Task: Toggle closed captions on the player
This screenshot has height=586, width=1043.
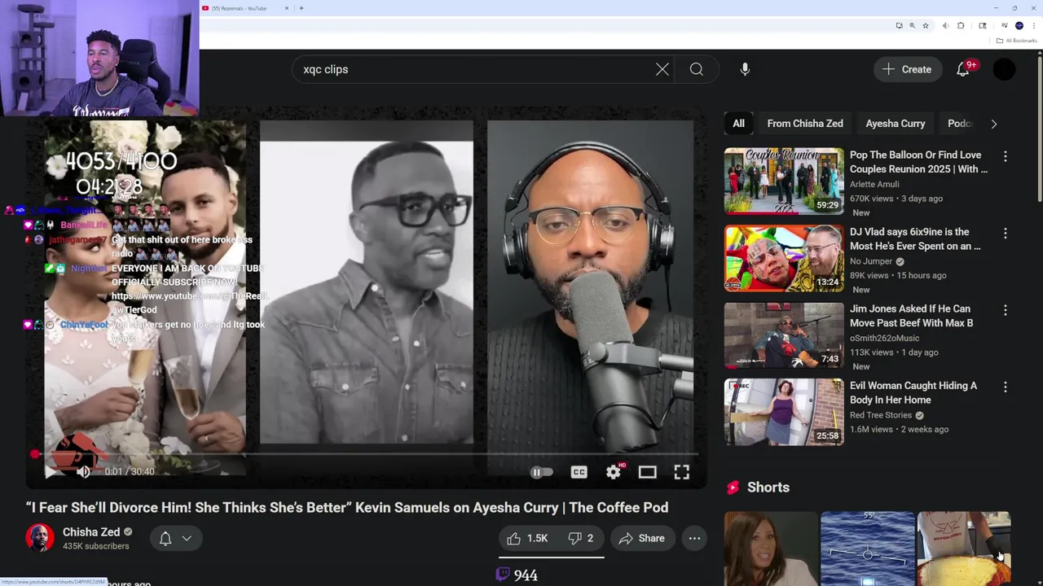Action: click(579, 472)
